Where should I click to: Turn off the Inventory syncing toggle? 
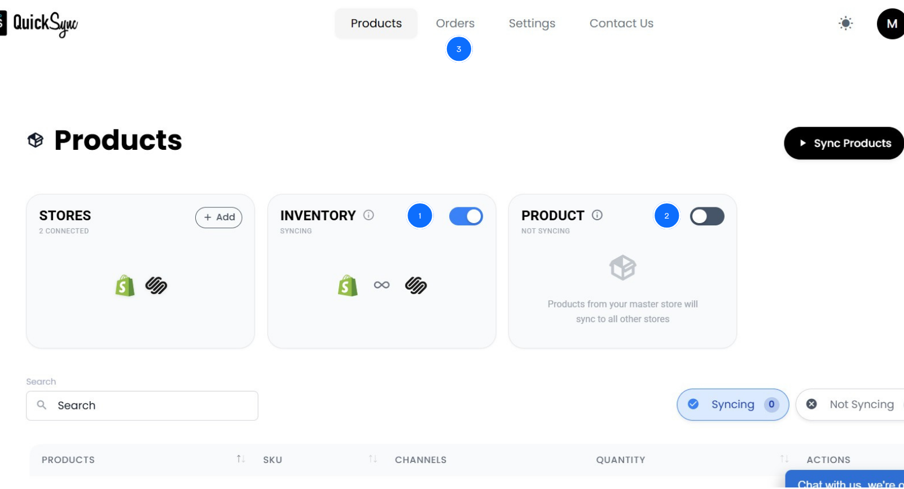coord(466,216)
